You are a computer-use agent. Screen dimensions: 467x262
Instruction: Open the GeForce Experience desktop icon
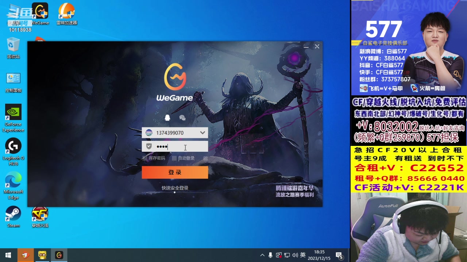13,118
